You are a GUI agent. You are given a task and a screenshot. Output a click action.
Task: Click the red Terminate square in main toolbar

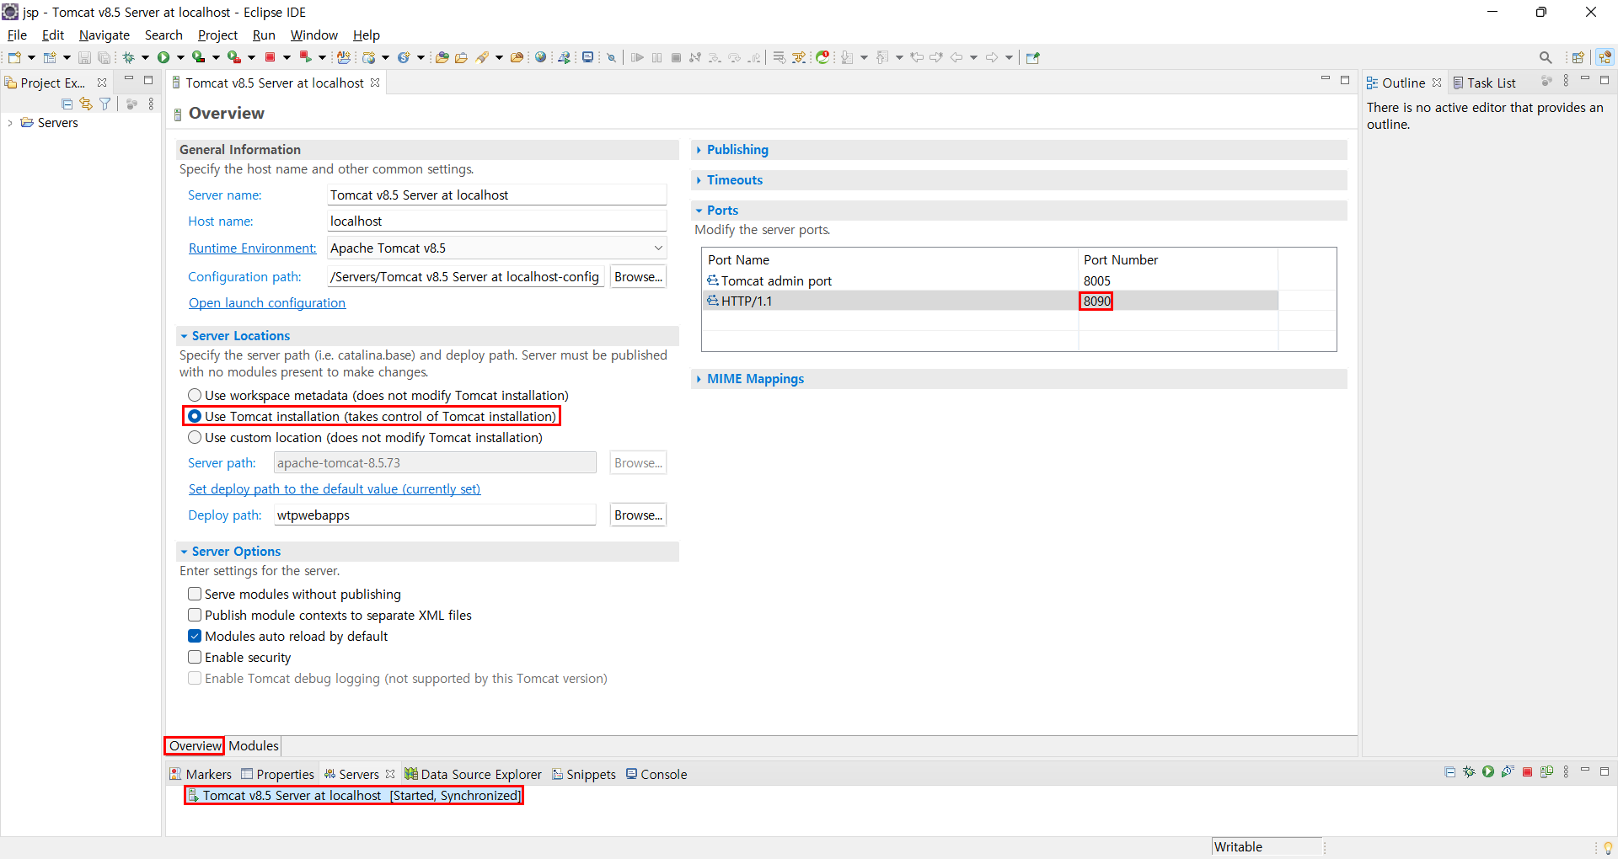(270, 57)
